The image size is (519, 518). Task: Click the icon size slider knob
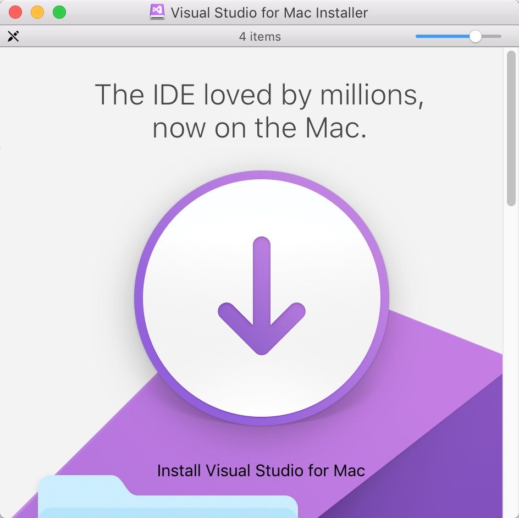point(475,37)
